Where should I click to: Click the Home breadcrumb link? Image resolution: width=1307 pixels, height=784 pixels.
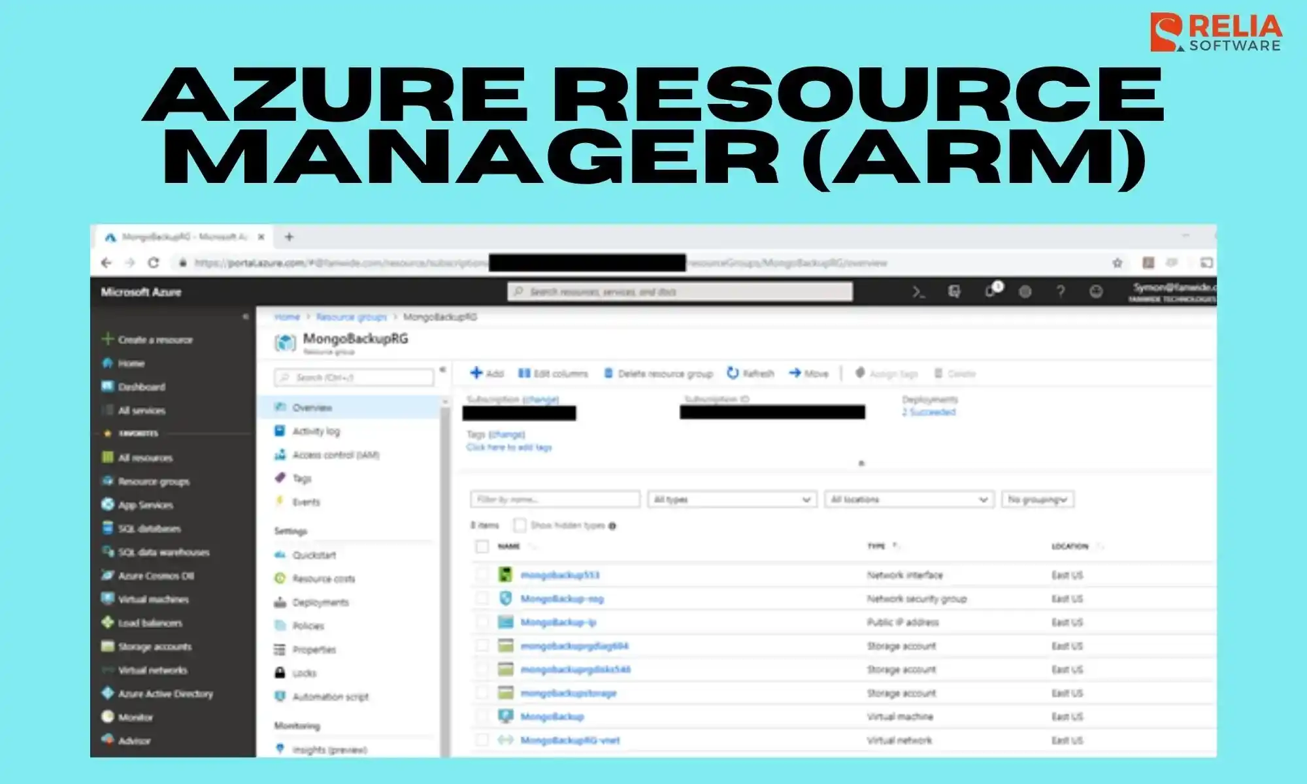tap(287, 317)
